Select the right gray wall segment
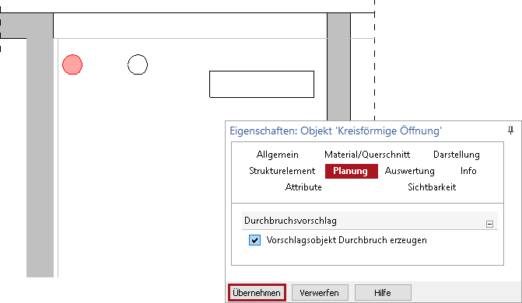Screen dimensions: 522x303 pyautogui.click(x=338, y=67)
